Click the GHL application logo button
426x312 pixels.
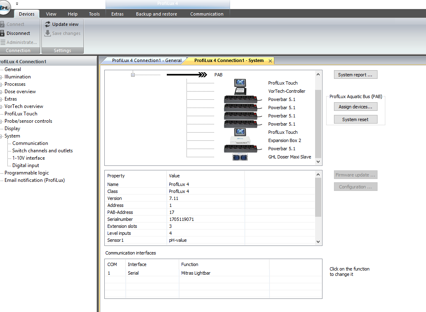[4, 7]
